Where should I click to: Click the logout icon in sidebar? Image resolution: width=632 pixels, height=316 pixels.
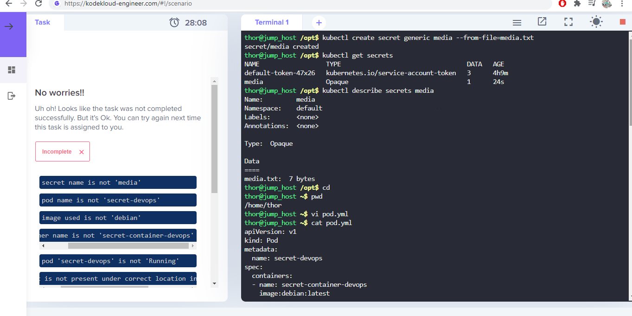[12, 96]
